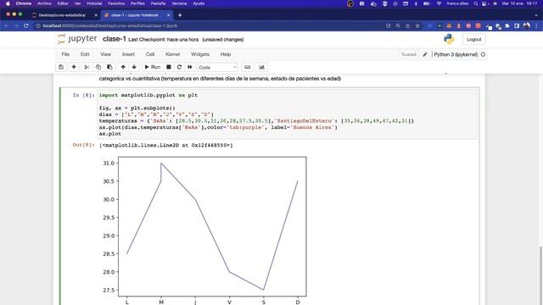Open cell type dropdown showing Code
Screen dimensions: 543x305
(217, 68)
